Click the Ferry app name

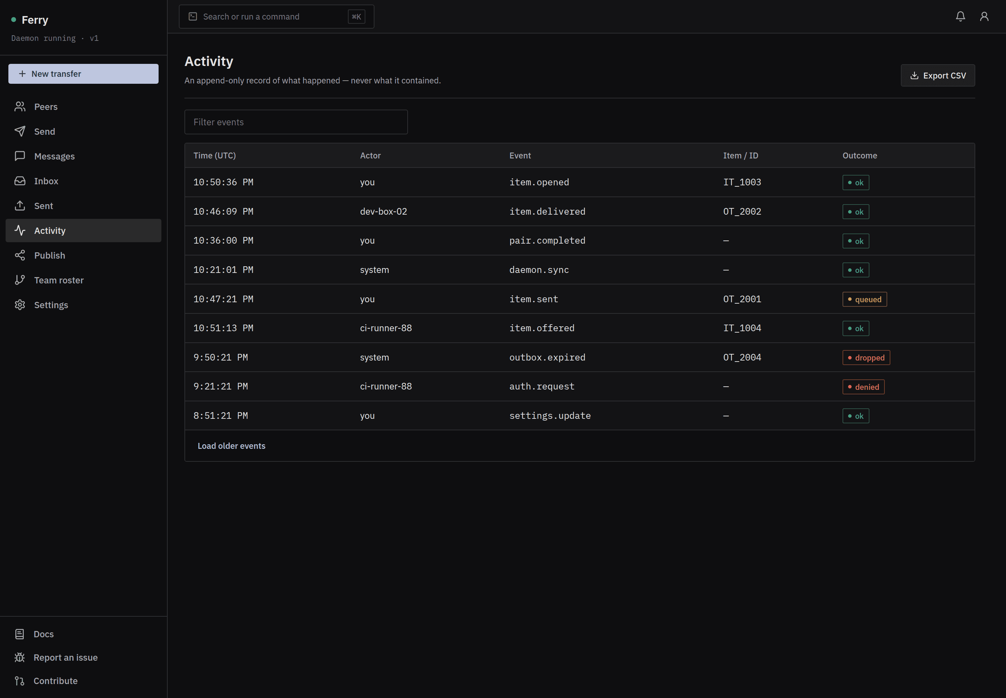tap(35, 20)
